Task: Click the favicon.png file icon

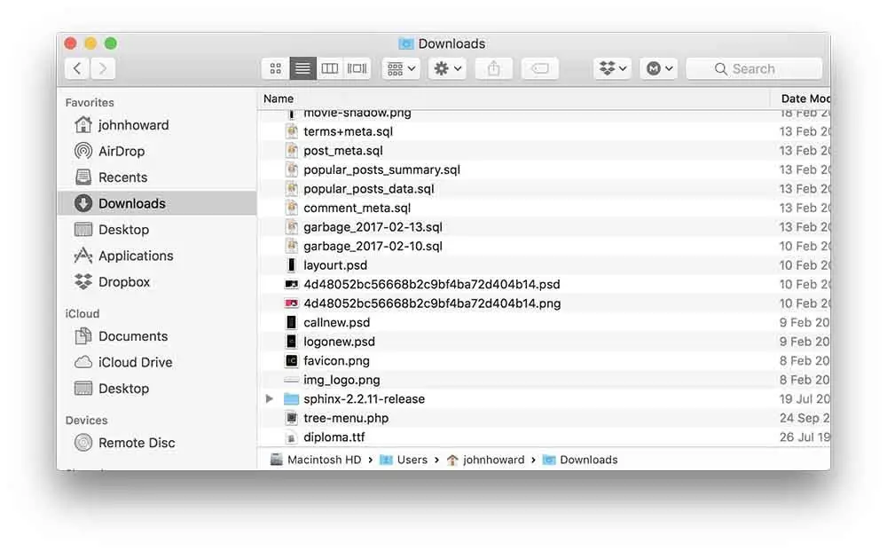Action: (x=291, y=360)
